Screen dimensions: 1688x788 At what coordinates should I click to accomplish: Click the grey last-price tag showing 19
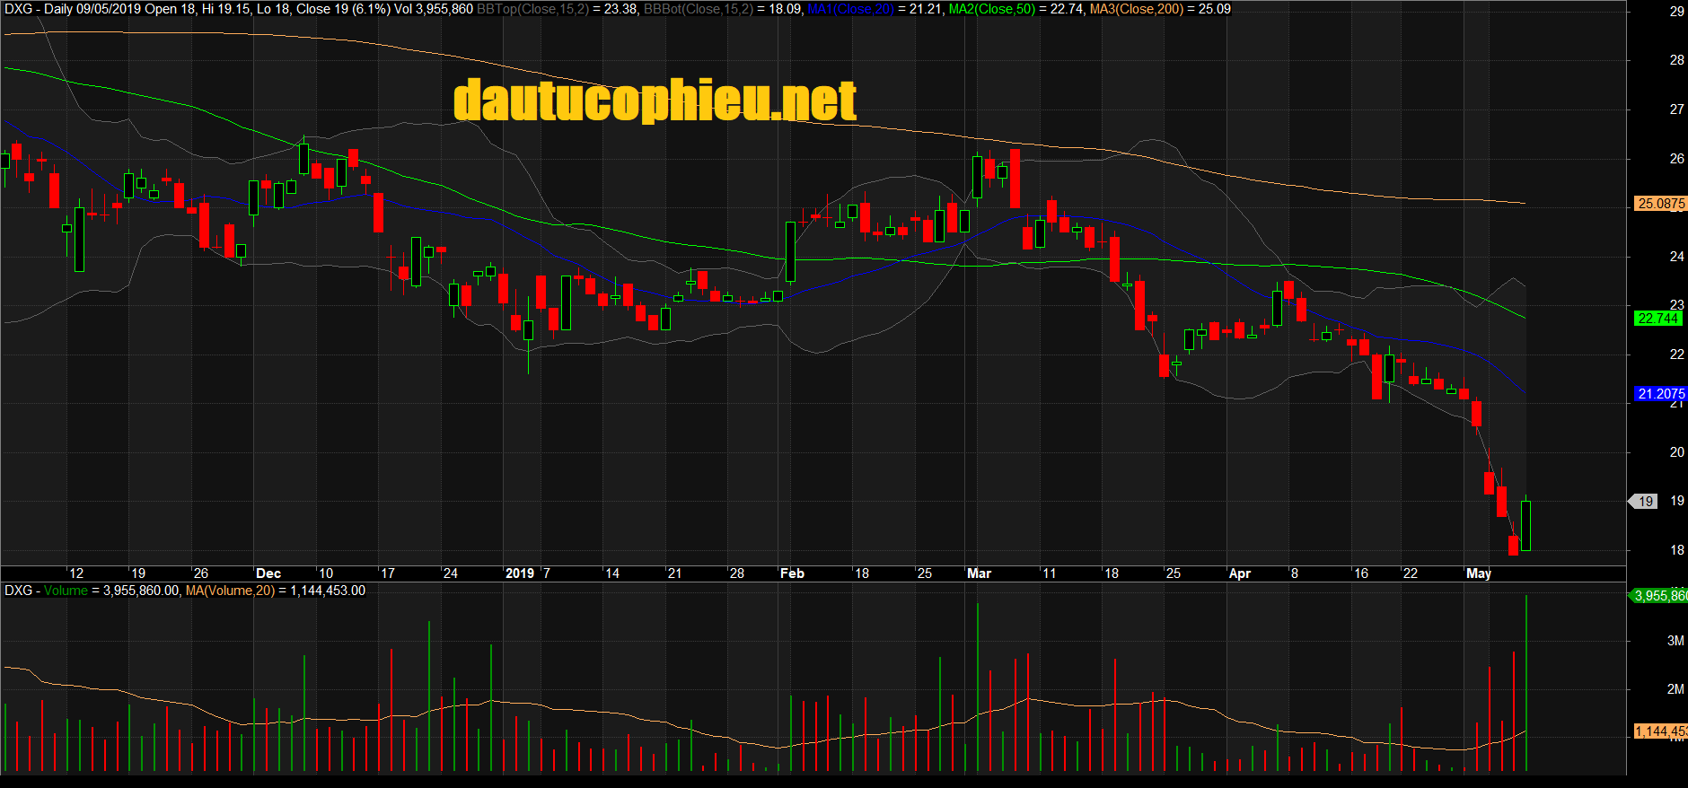(x=1643, y=502)
